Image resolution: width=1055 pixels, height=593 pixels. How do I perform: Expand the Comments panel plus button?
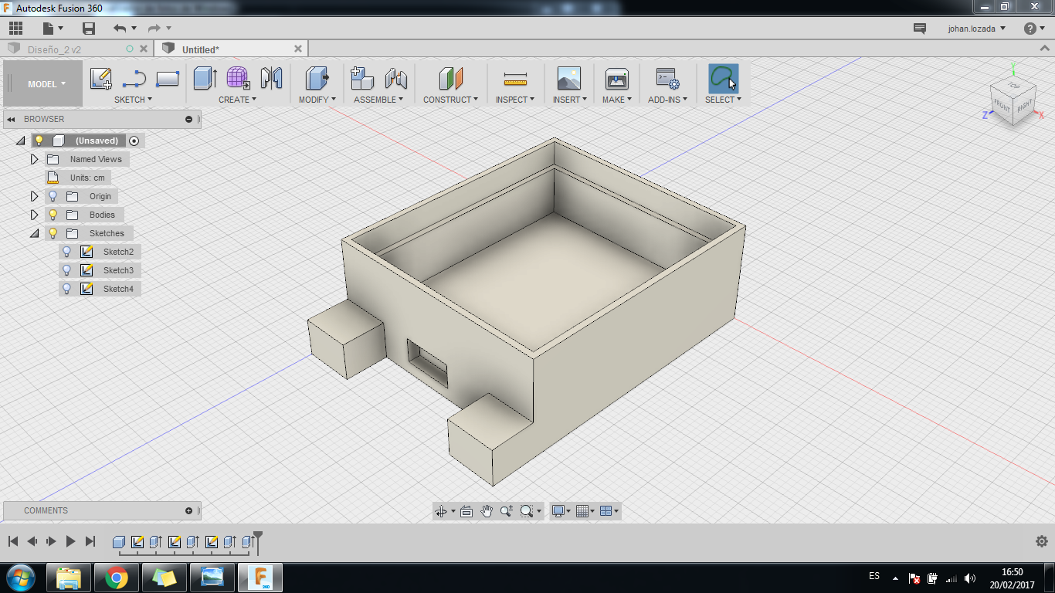[x=188, y=510]
